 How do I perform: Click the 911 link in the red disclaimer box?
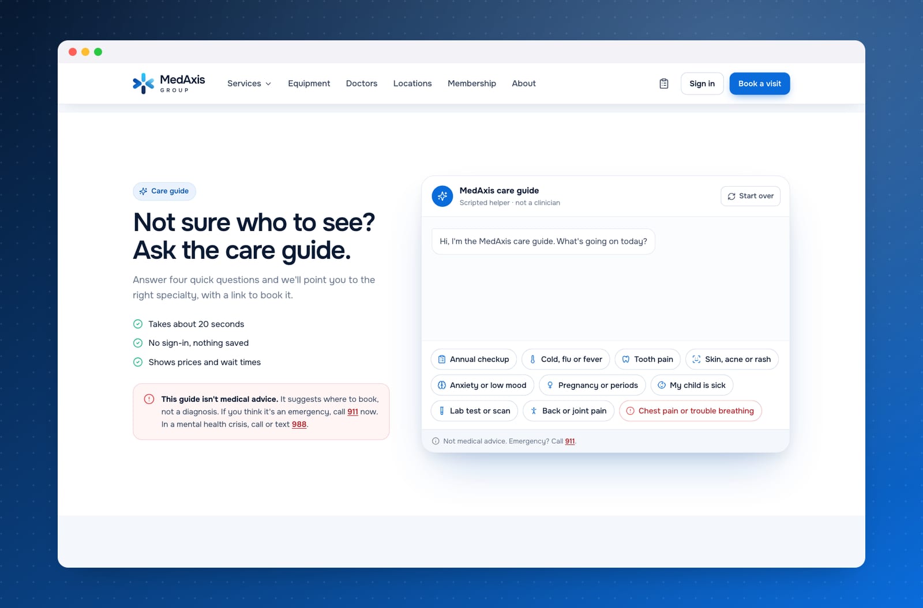point(352,412)
